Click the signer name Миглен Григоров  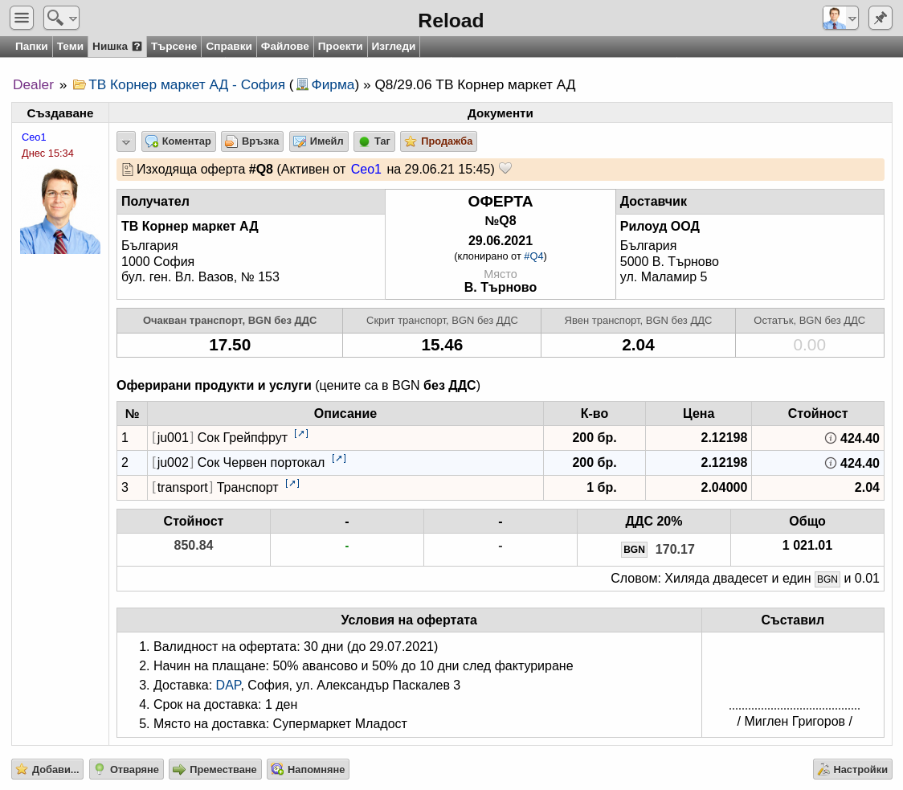pyautogui.click(x=795, y=722)
